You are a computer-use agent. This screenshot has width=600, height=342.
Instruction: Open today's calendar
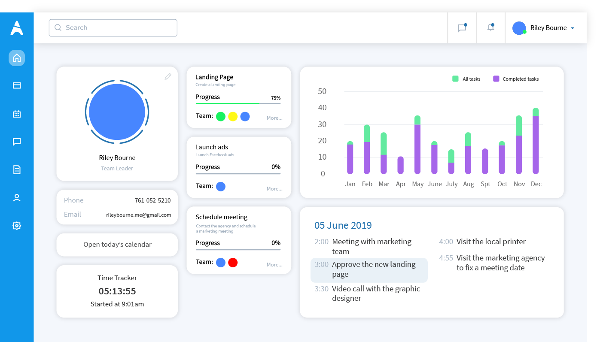click(117, 245)
